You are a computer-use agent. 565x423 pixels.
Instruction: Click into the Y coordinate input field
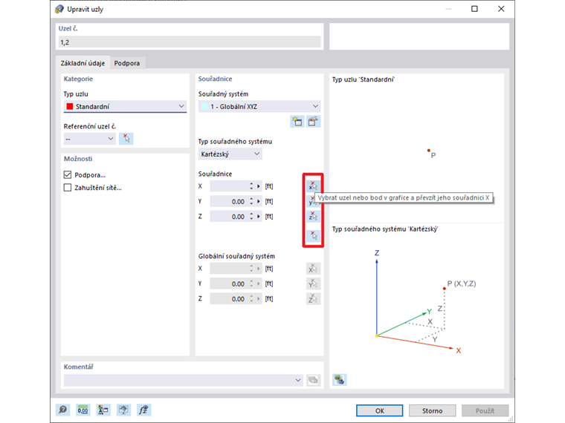(228, 201)
